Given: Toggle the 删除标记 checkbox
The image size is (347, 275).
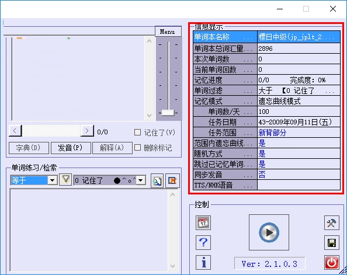Looking at the screenshot, I should (137, 148).
